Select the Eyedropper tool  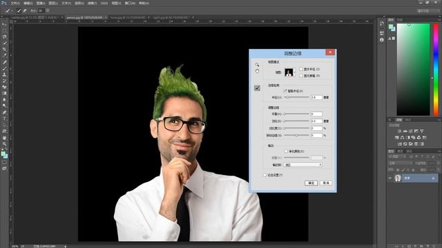(x=4, y=55)
